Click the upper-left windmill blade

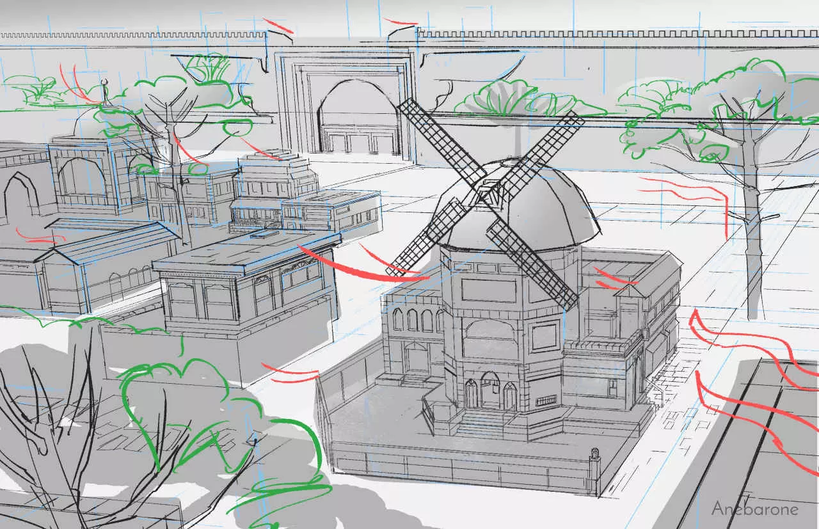pos(441,139)
